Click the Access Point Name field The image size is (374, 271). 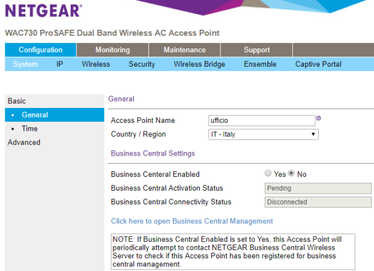click(262, 121)
